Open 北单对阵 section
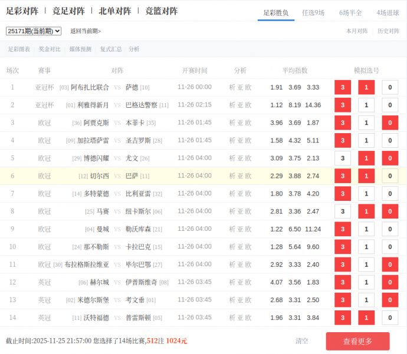 click(x=115, y=11)
